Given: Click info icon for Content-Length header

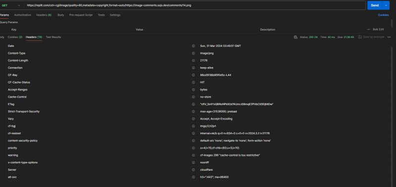Looking at the screenshot, I should [x=193, y=61].
